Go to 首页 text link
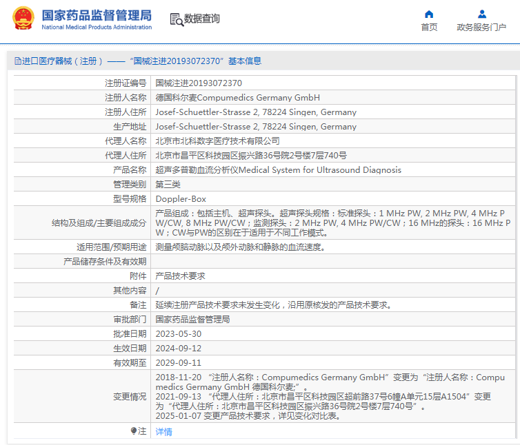The width and height of the screenshot is (520, 445). 429,27
